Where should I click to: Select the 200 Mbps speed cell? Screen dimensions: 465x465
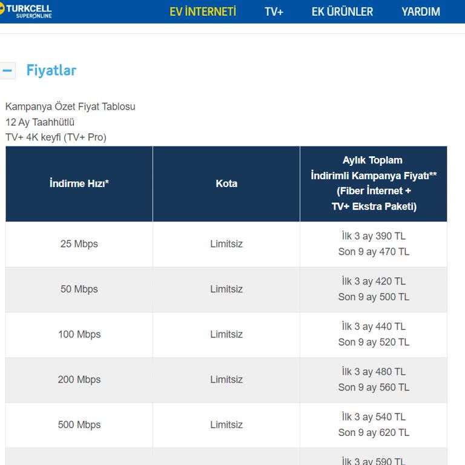[79, 380]
